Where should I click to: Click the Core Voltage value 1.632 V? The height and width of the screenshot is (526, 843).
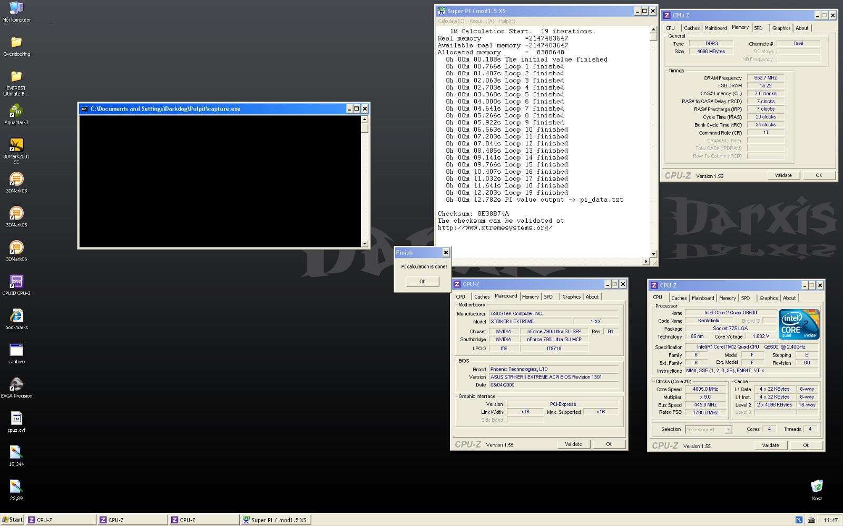760,336
